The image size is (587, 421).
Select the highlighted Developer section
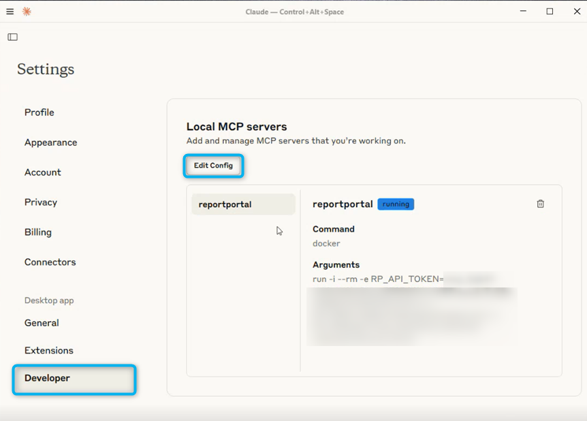tap(48, 378)
